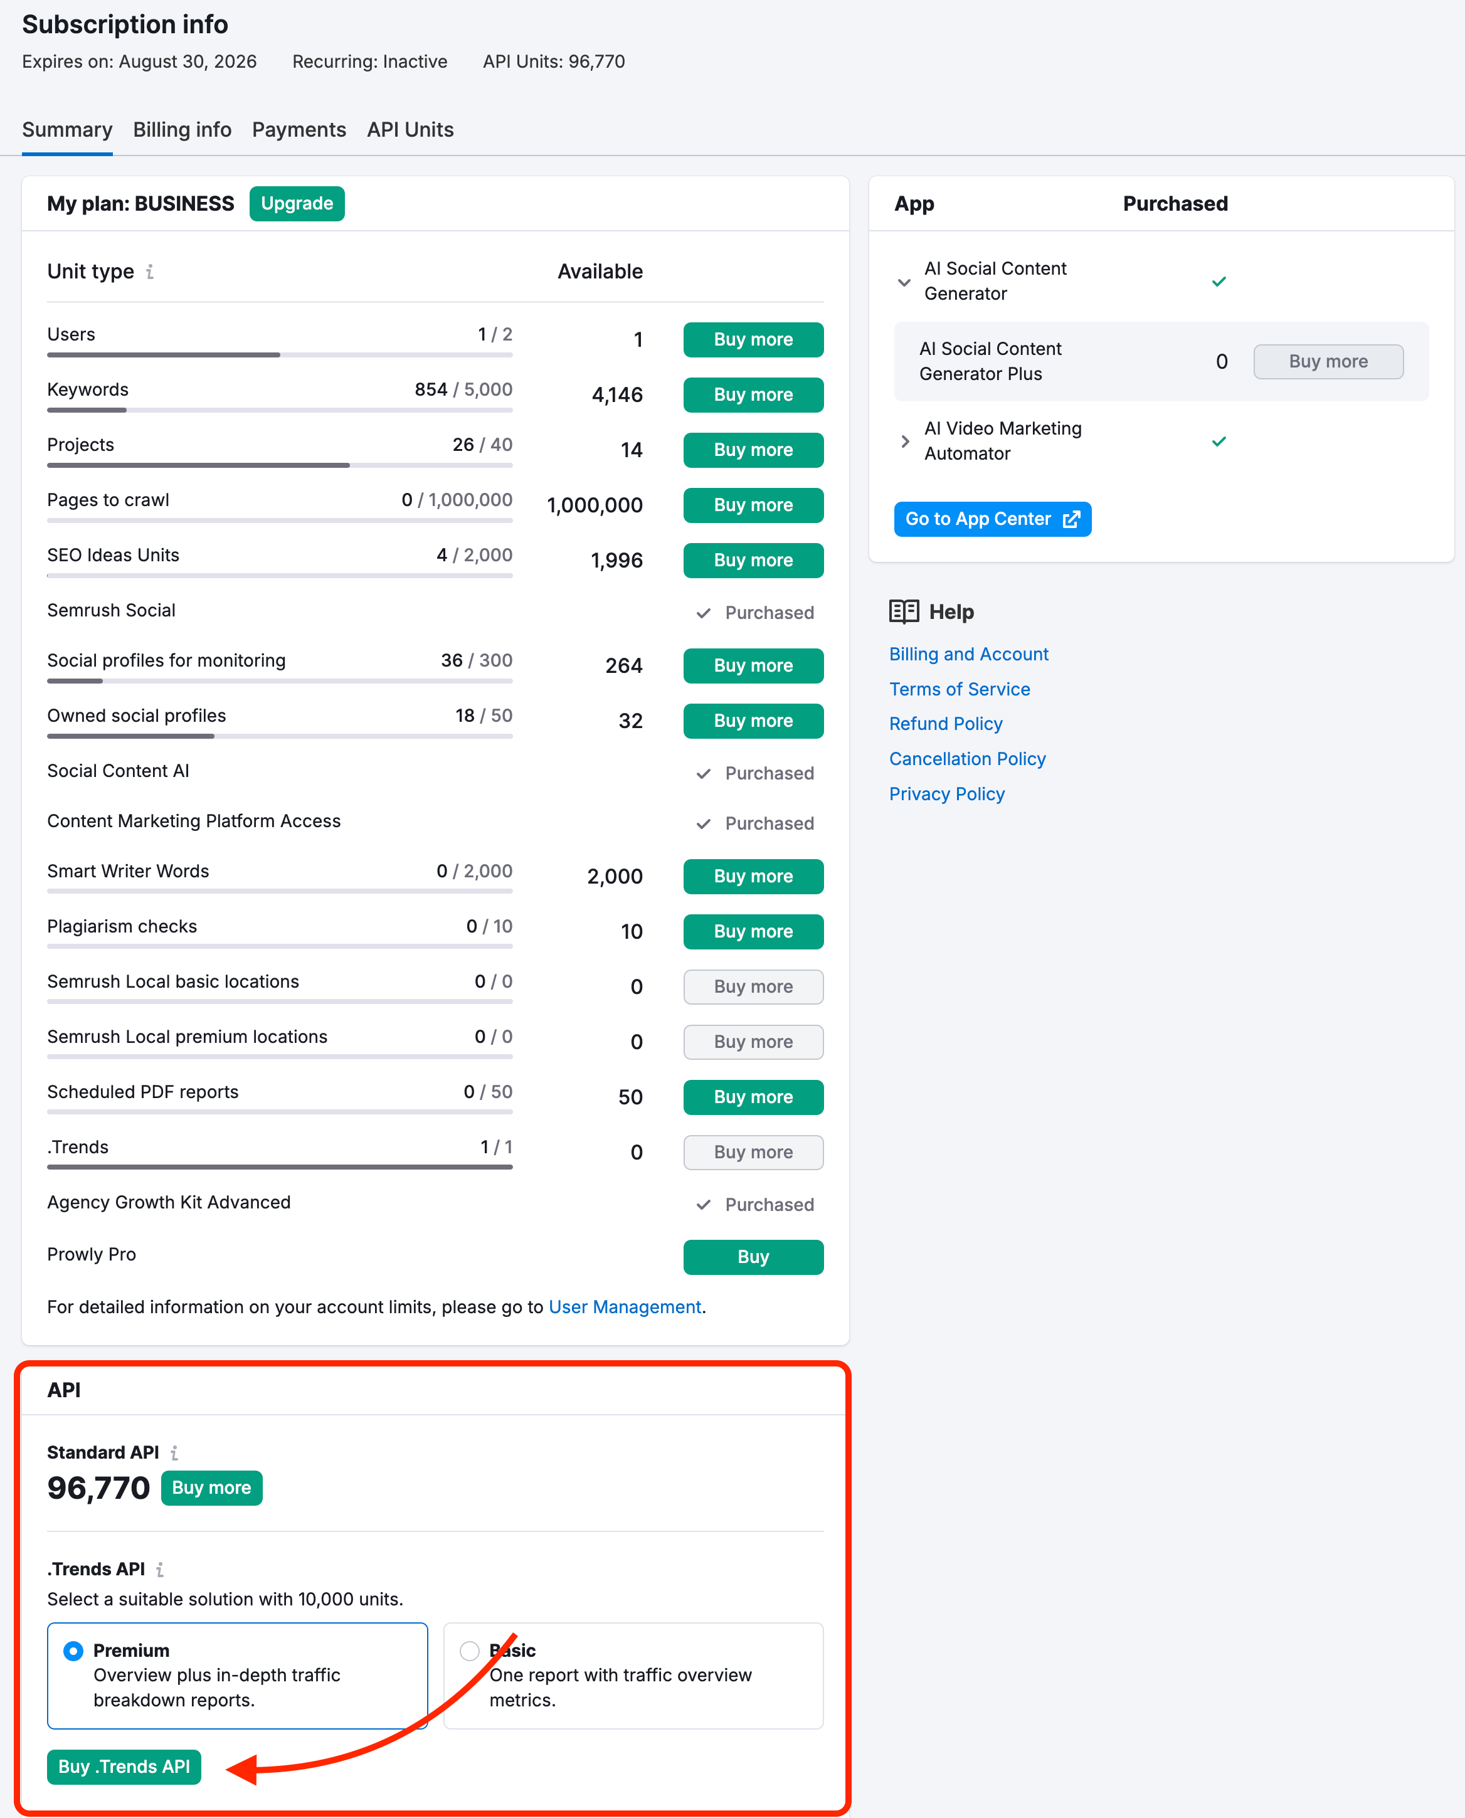Click the Semrush Social purchased check icon
The image size is (1465, 1818).
coord(703,613)
